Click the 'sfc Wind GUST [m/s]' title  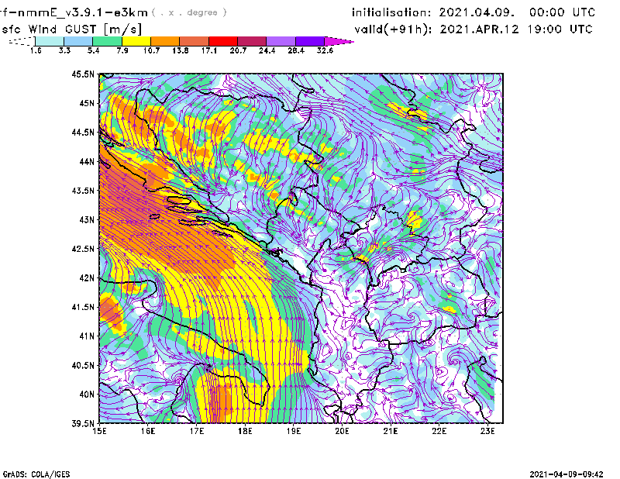[71, 29]
